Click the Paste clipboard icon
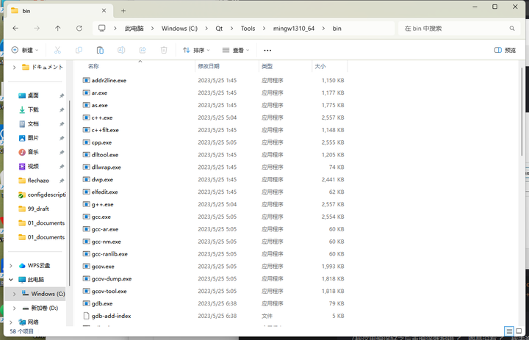 (100, 50)
